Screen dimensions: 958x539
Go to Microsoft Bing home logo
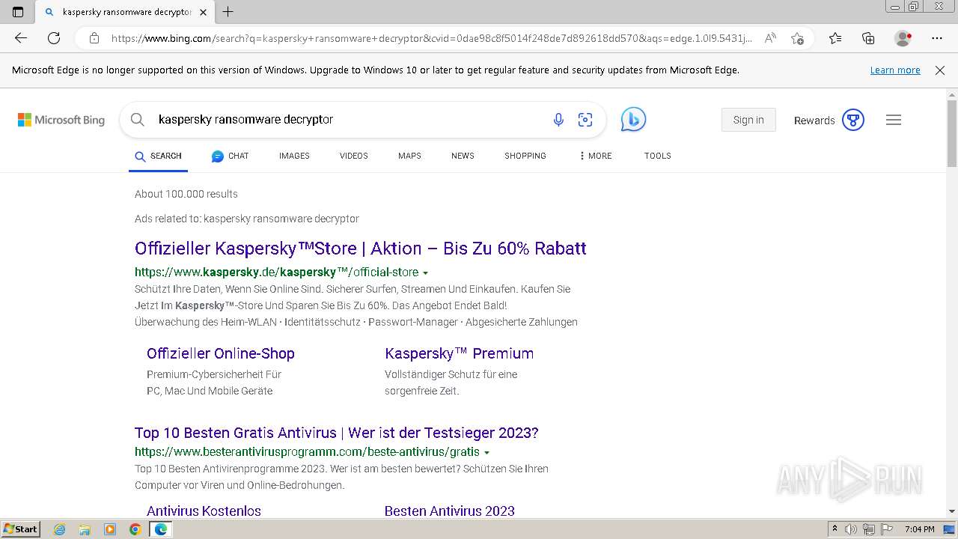[x=61, y=120]
